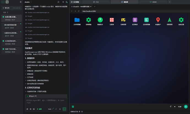Screen dimensions: 190x114
Task: Click the volume speaker icon in CloudOS taskbar
Action: (x=175, y=107)
